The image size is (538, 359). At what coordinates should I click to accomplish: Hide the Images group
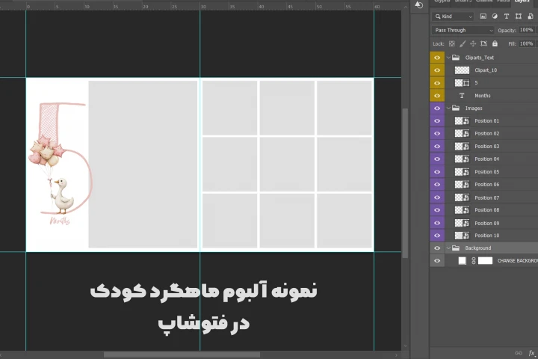point(437,108)
